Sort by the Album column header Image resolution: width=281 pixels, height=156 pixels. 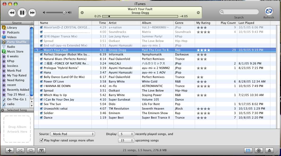pos(157,23)
